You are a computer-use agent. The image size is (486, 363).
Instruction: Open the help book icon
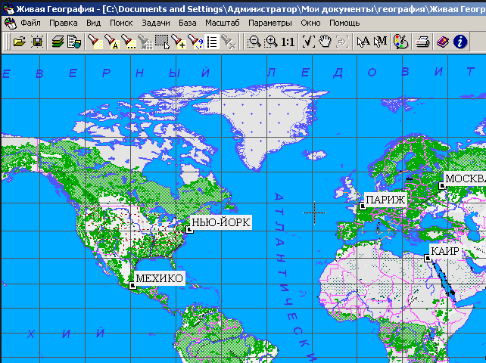[x=443, y=42]
